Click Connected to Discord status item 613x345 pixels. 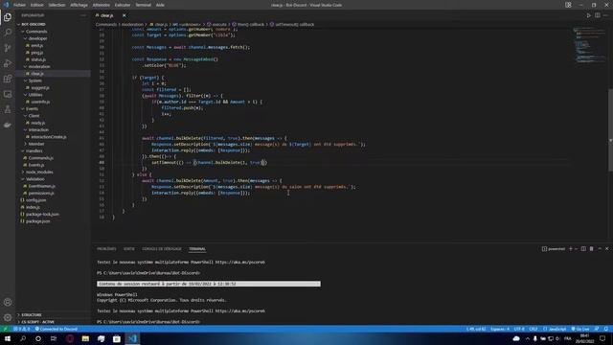(x=56, y=329)
